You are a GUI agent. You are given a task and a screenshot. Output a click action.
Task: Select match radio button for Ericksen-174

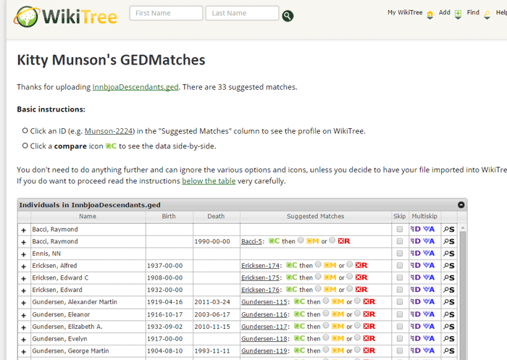pyautogui.click(x=318, y=264)
